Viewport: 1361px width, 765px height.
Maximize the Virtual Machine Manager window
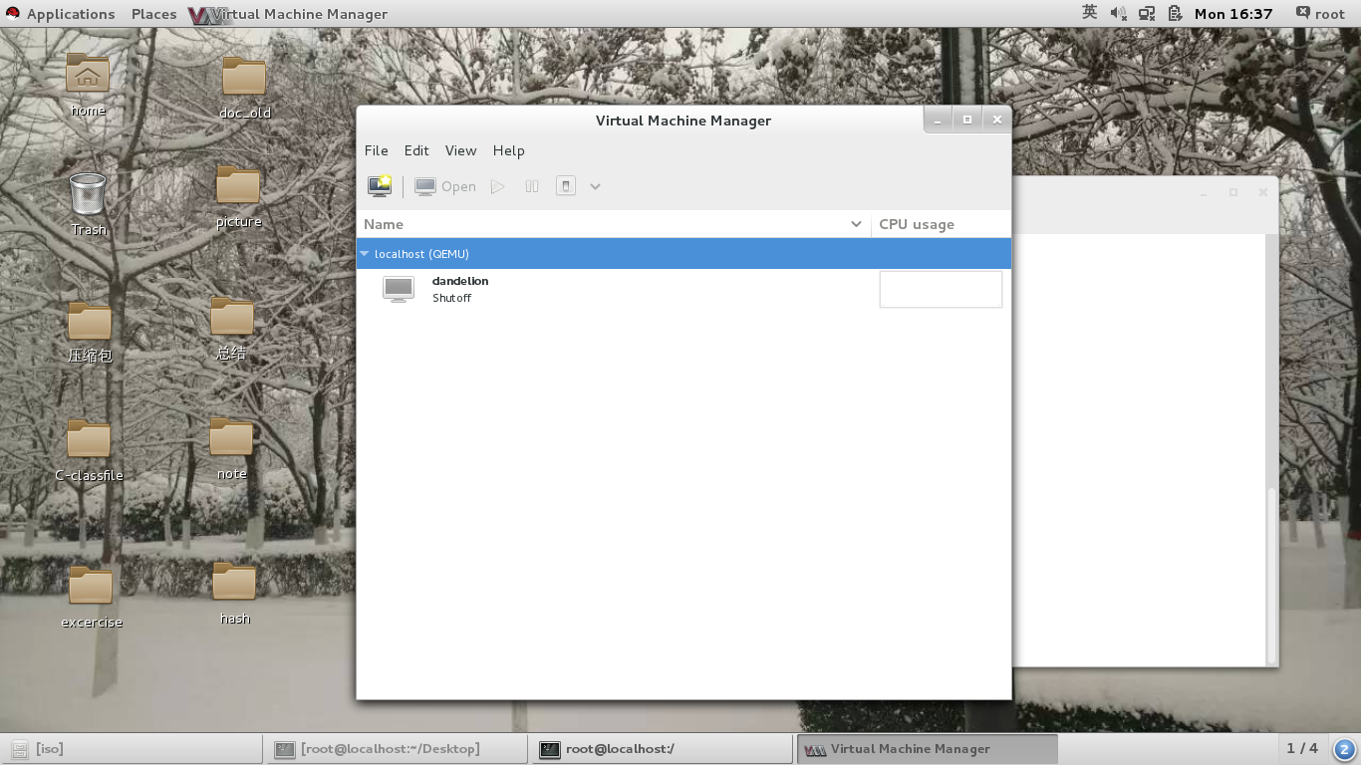966,120
